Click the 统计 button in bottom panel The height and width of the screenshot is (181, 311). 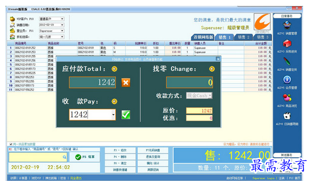click(x=153, y=163)
